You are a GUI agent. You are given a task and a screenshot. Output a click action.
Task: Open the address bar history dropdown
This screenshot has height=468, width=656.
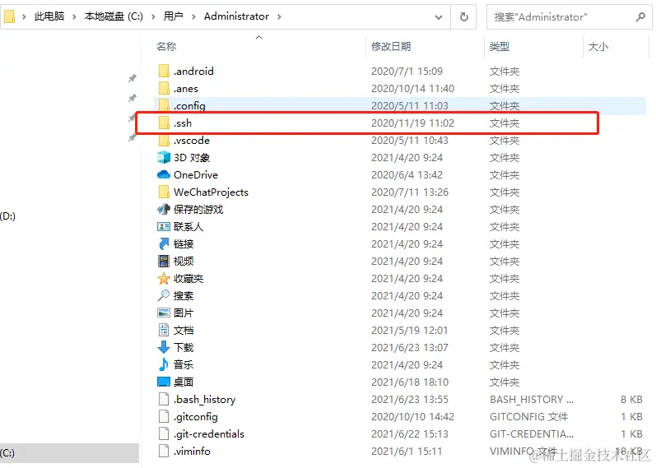pyautogui.click(x=439, y=17)
